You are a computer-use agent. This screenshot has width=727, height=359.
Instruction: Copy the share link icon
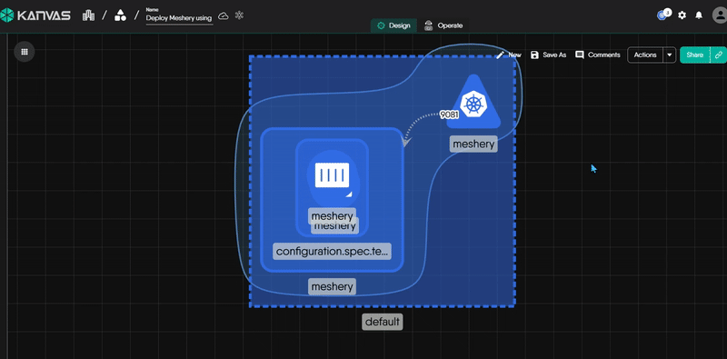coord(719,55)
